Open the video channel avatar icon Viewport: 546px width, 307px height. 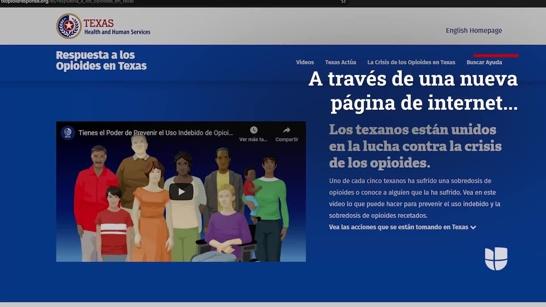pos(67,133)
